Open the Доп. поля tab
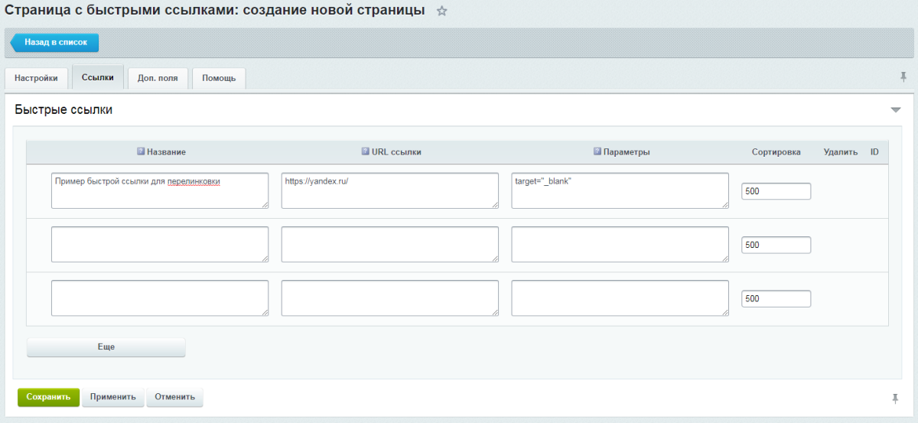This screenshot has height=423, width=918. pos(158,78)
